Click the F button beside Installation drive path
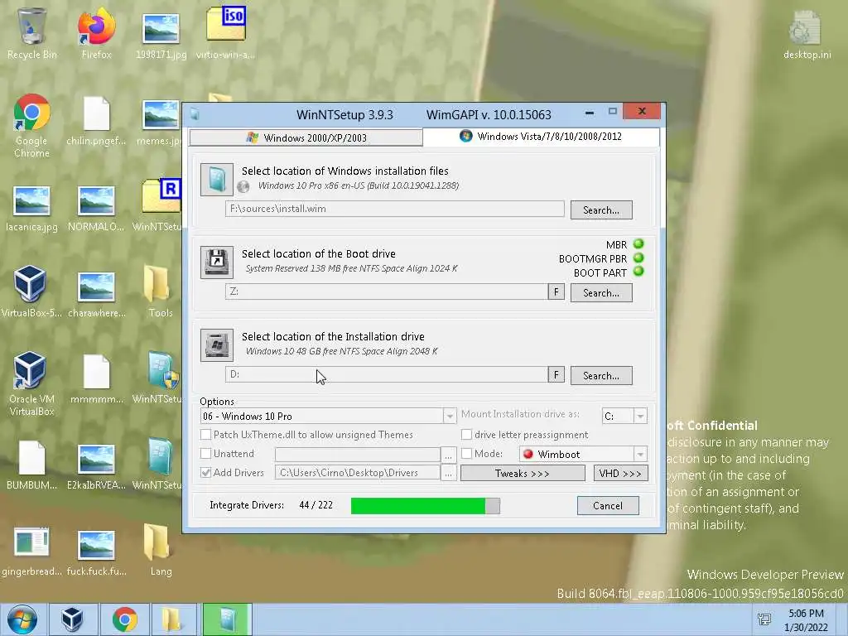Screen dimensions: 848x636 pyautogui.click(x=556, y=375)
